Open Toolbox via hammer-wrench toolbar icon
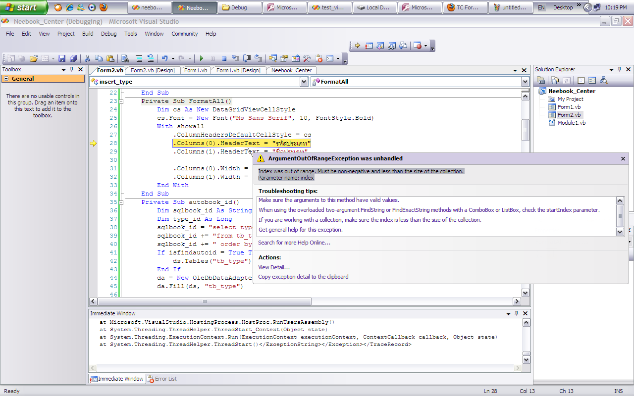The height and width of the screenshot is (396, 634). [x=307, y=58]
